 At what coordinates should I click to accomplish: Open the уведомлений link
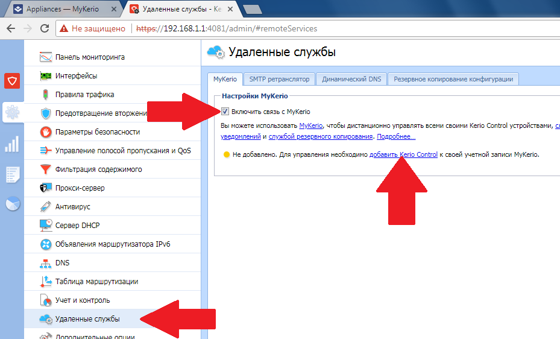point(241,136)
